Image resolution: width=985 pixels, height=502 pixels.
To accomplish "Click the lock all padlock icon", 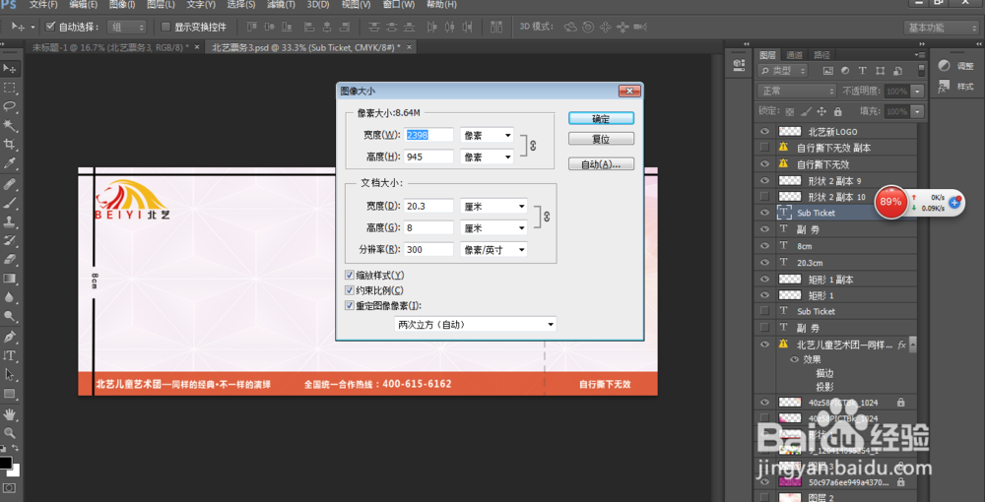I will [837, 111].
